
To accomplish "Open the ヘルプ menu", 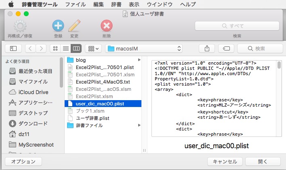I will [188, 4].
